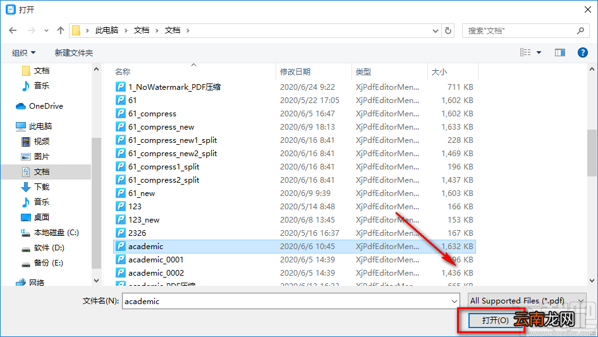Screen dimensions: 598x337
Task: Select file 61_compress1_split
Action: tap(164, 166)
